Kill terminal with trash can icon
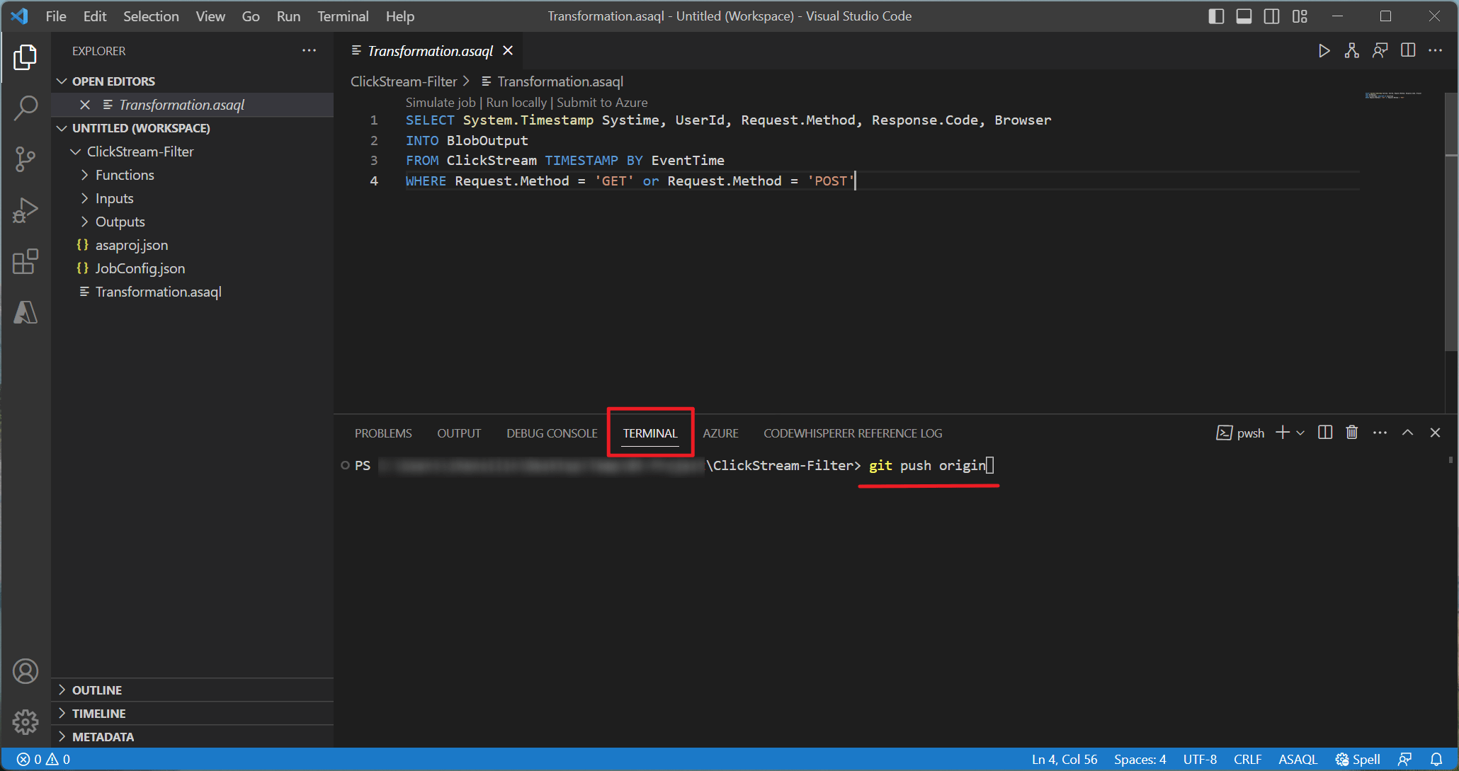 tap(1351, 433)
